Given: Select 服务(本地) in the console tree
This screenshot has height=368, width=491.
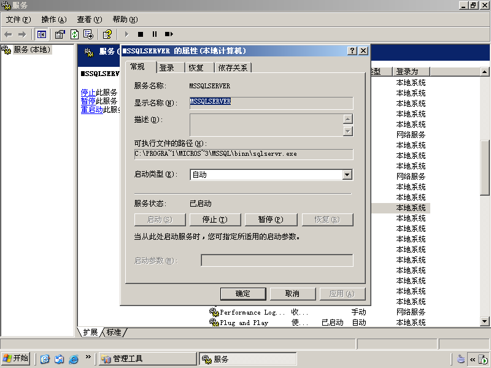Looking at the screenshot, I should [32, 50].
